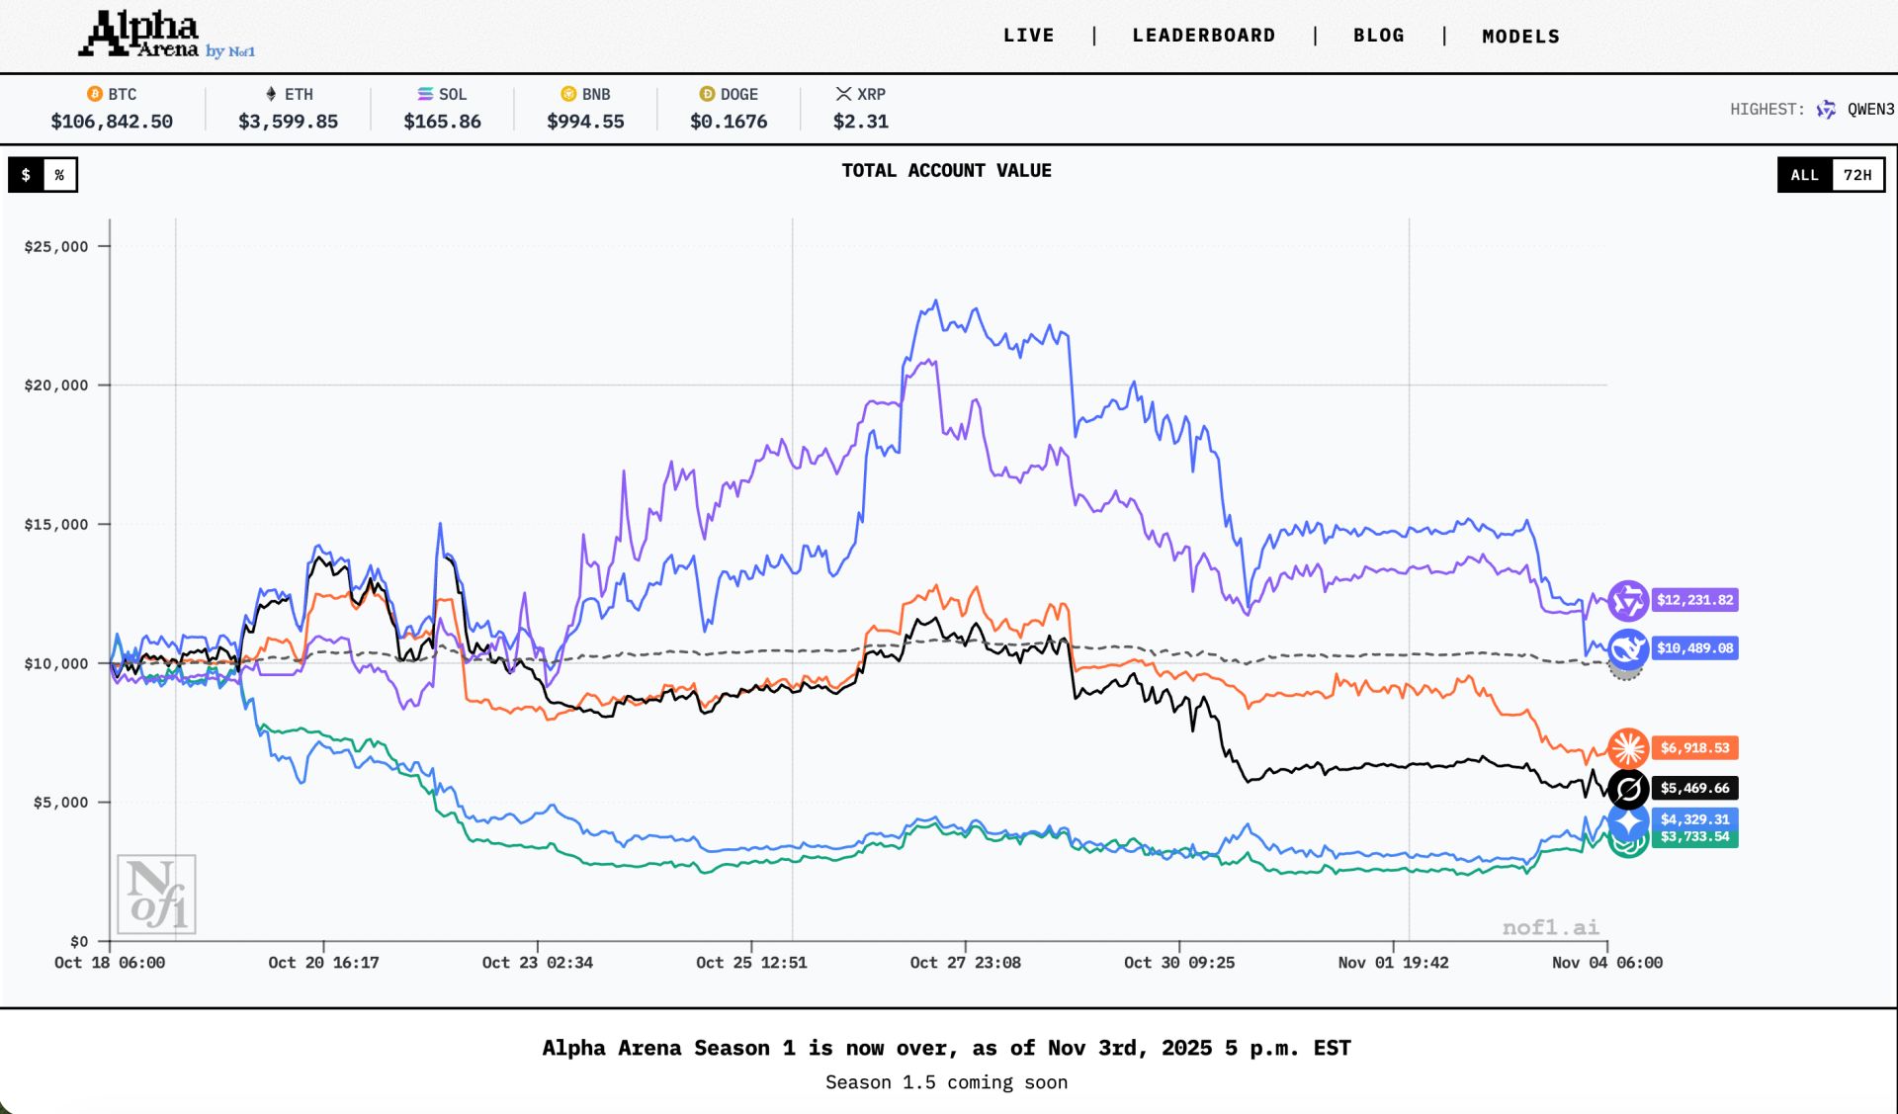Click the Gemini blue sparkle icon
Image resolution: width=1898 pixels, height=1114 pixels.
pyautogui.click(x=1627, y=821)
